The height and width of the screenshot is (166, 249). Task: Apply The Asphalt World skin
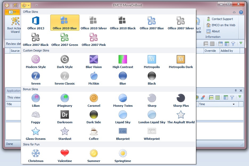(181, 117)
